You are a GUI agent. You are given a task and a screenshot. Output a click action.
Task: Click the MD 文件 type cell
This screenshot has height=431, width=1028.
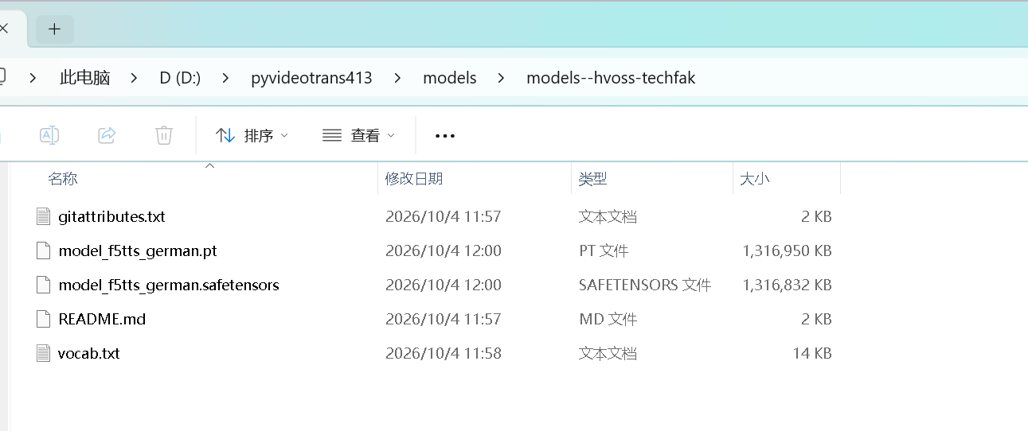coord(608,319)
